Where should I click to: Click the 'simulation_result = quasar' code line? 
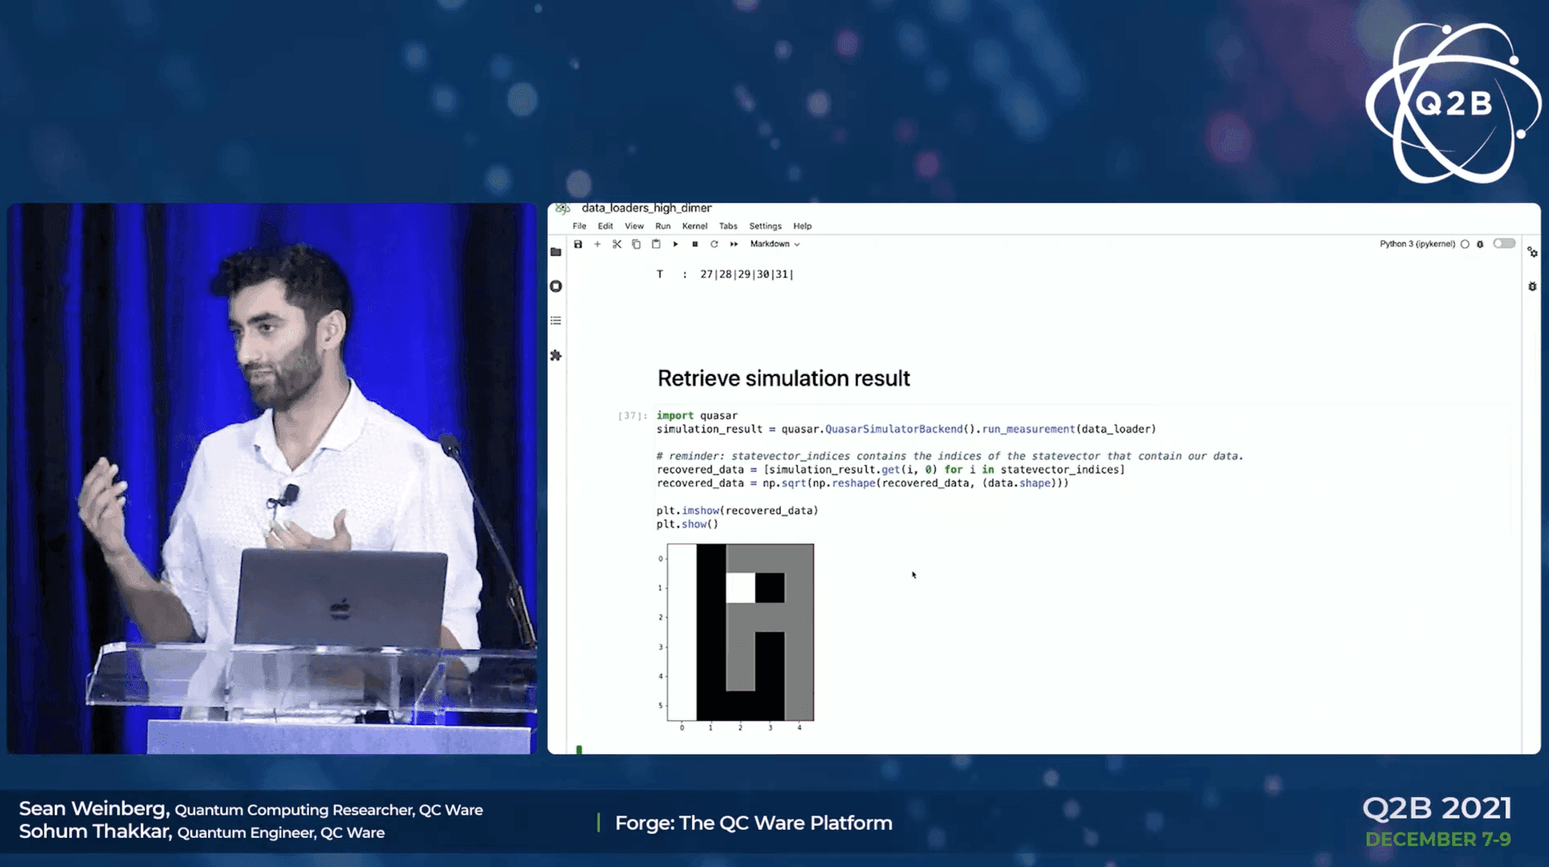[x=906, y=429]
